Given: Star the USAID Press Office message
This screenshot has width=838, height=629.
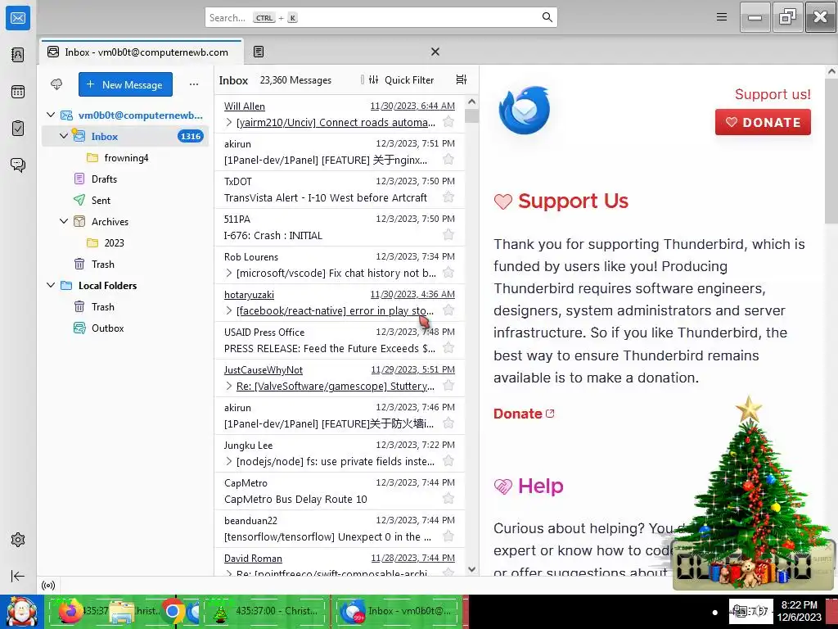Looking at the screenshot, I should (x=448, y=348).
